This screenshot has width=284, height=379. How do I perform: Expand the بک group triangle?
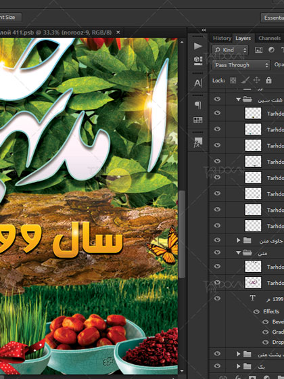(x=238, y=366)
